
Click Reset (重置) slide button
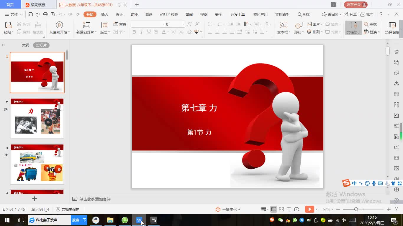pyautogui.click(x=120, y=24)
